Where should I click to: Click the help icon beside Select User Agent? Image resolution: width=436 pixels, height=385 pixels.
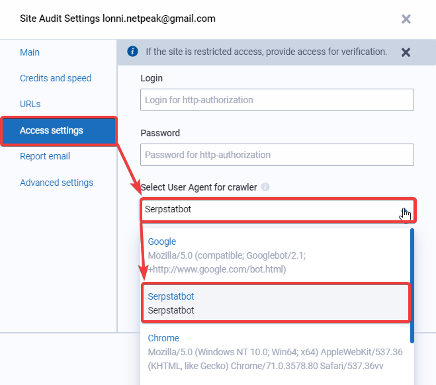click(265, 187)
